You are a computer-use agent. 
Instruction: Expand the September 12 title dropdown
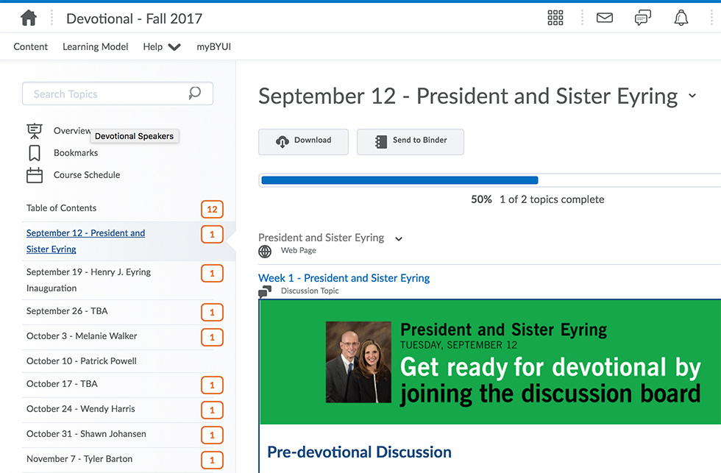(x=692, y=96)
